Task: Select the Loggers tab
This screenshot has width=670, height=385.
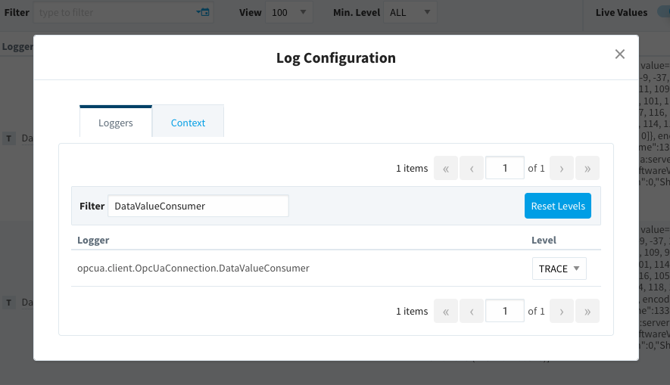Action: (x=116, y=123)
